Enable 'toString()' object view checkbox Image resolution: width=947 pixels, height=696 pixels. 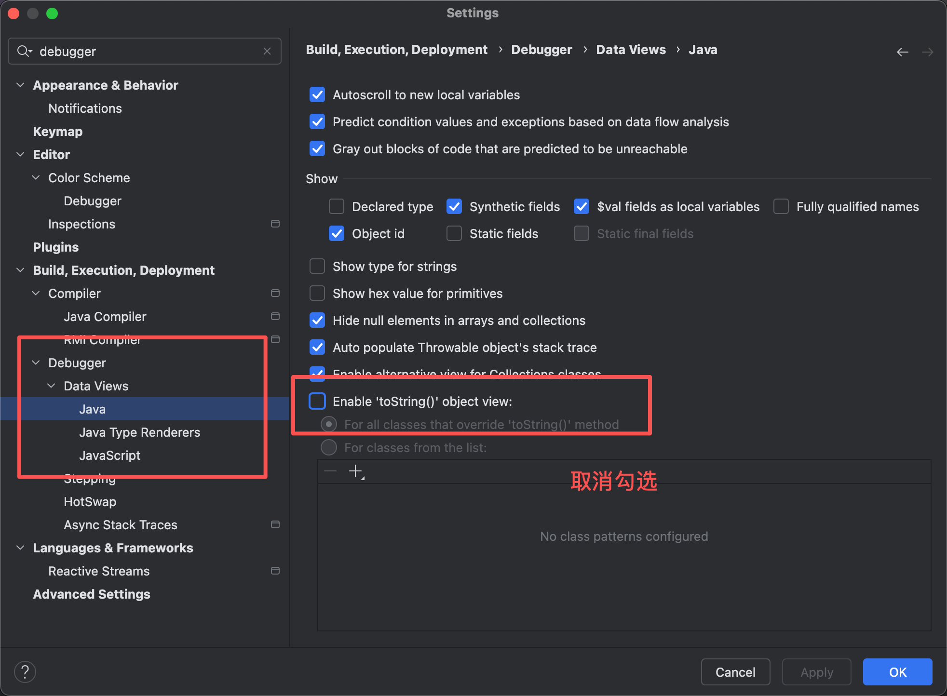pyautogui.click(x=317, y=401)
